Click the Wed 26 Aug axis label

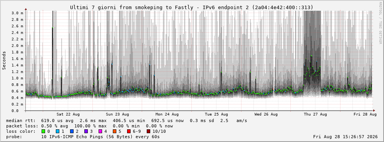pyautogui.click(x=266, y=114)
